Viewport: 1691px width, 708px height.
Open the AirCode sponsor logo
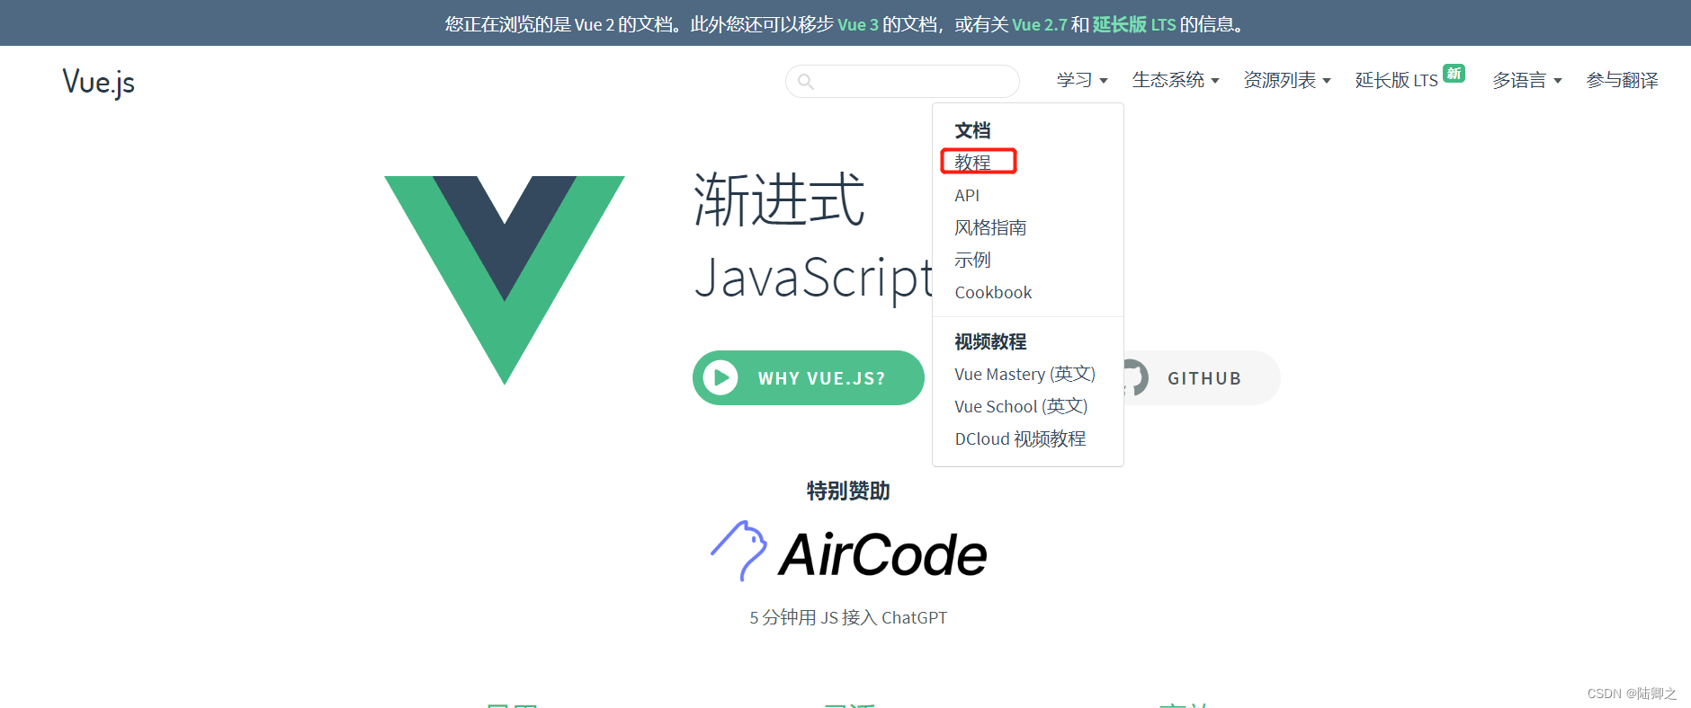point(848,552)
